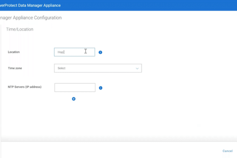The width and height of the screenshot is (237, 158).
Task: Focus the Location text field
Action: (x=75, y=52)
